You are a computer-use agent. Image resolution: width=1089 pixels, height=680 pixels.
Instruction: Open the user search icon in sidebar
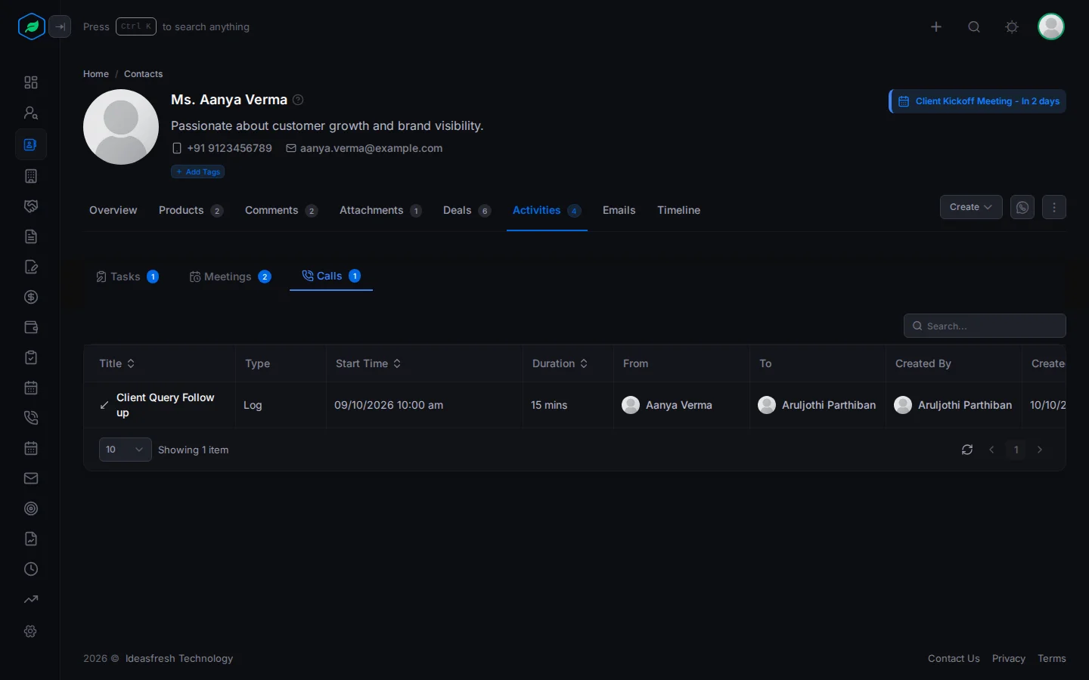pyautogui.click(x=31, y=113)
